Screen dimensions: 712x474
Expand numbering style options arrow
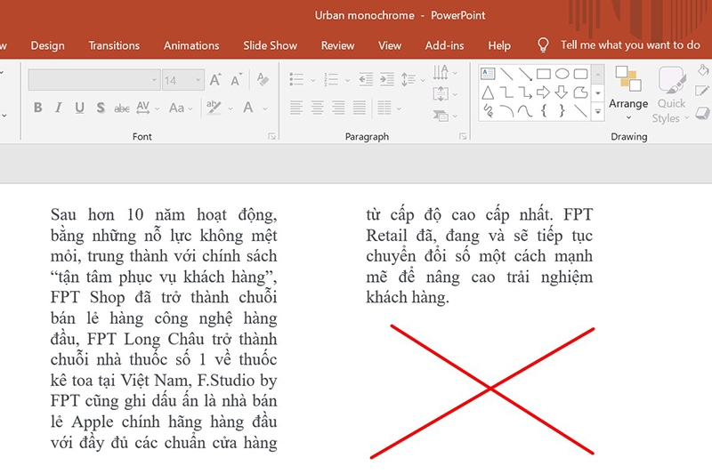(347, 80)
